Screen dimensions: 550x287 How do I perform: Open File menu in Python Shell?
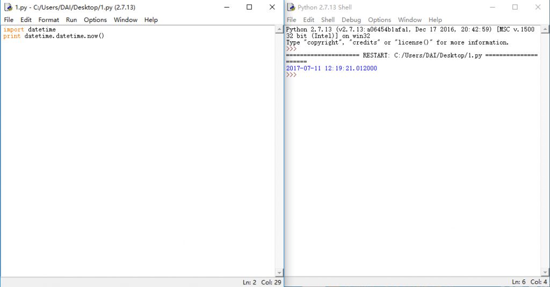pyautogui.click(x=292, y=20)
